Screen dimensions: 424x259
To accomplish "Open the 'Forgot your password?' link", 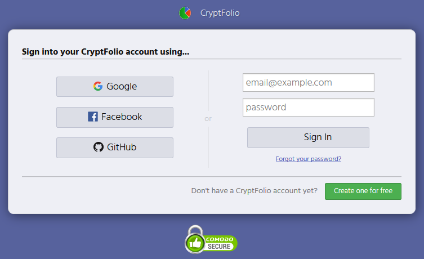I will click(x=309, y=159).
